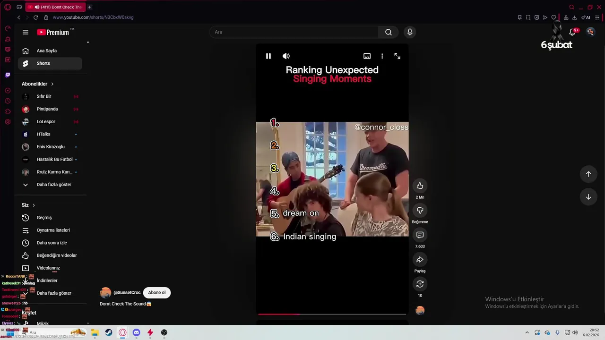Like the Short with 2 Mn likes

click(x=420, y=186)
